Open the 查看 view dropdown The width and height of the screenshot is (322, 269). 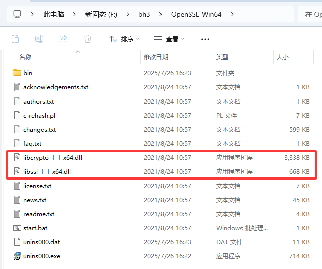tap(169, 39)
